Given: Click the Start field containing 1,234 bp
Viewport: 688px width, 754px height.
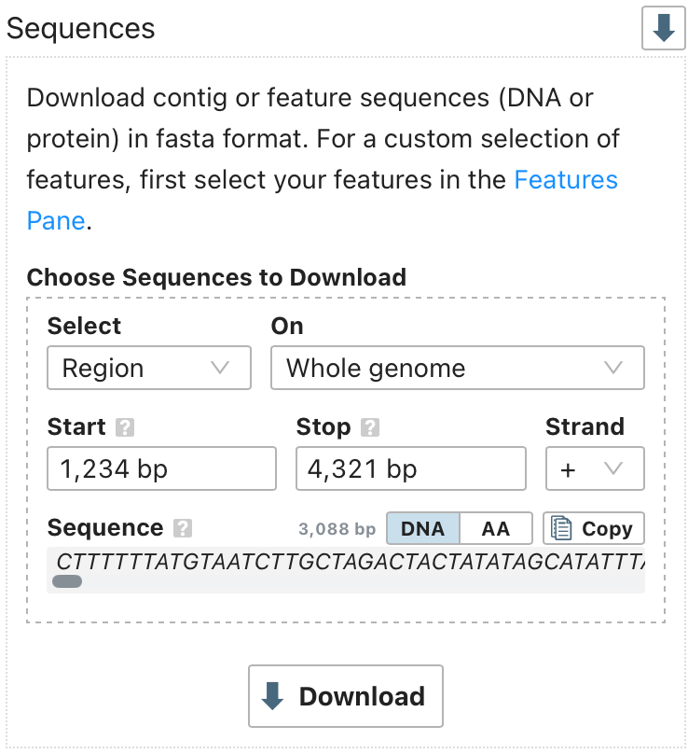Looking at the screenshot, I should (161, 468).
